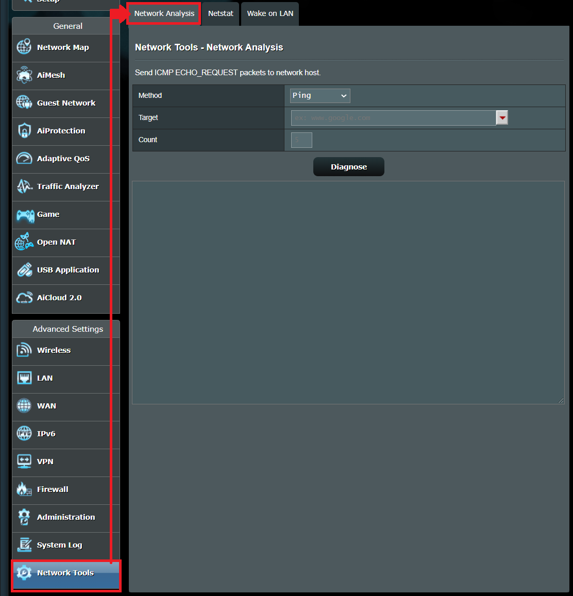Open USB Application label

(x=68, y=270)
